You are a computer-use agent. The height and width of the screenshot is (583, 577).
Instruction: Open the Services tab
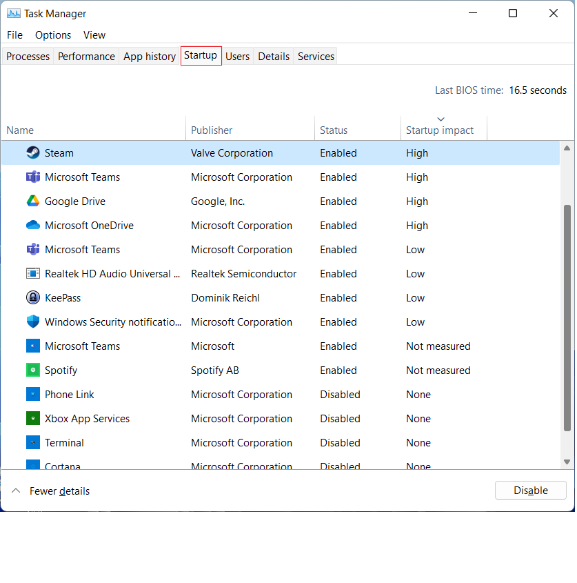(x=316, y=57)
